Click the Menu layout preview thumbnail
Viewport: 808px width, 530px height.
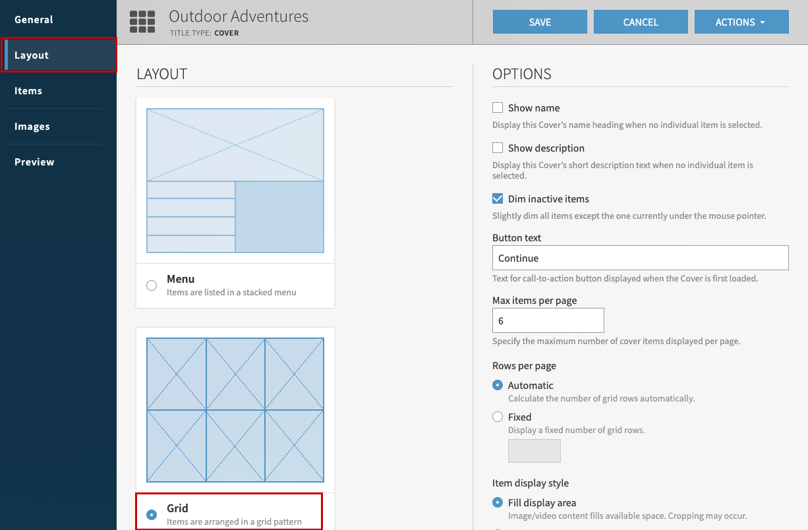click(x=235, y=181)
